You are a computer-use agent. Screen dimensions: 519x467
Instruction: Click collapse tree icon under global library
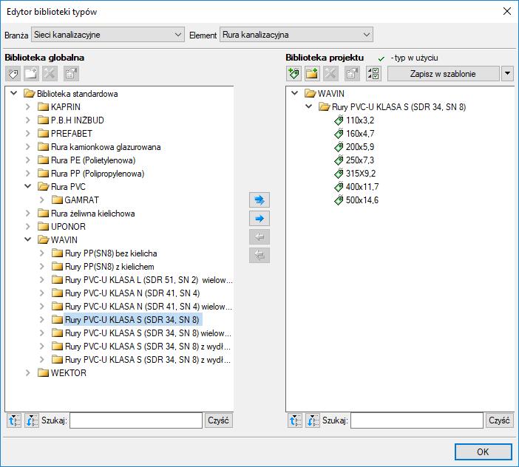pos(32,420)
